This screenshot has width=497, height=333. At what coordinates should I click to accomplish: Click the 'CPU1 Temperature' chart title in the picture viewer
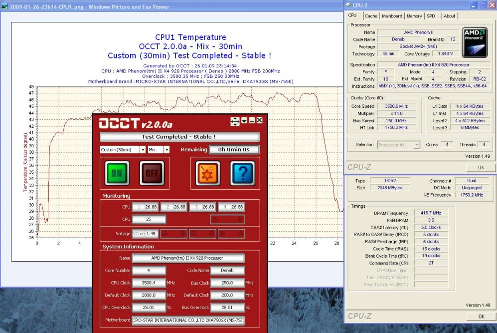190,37
